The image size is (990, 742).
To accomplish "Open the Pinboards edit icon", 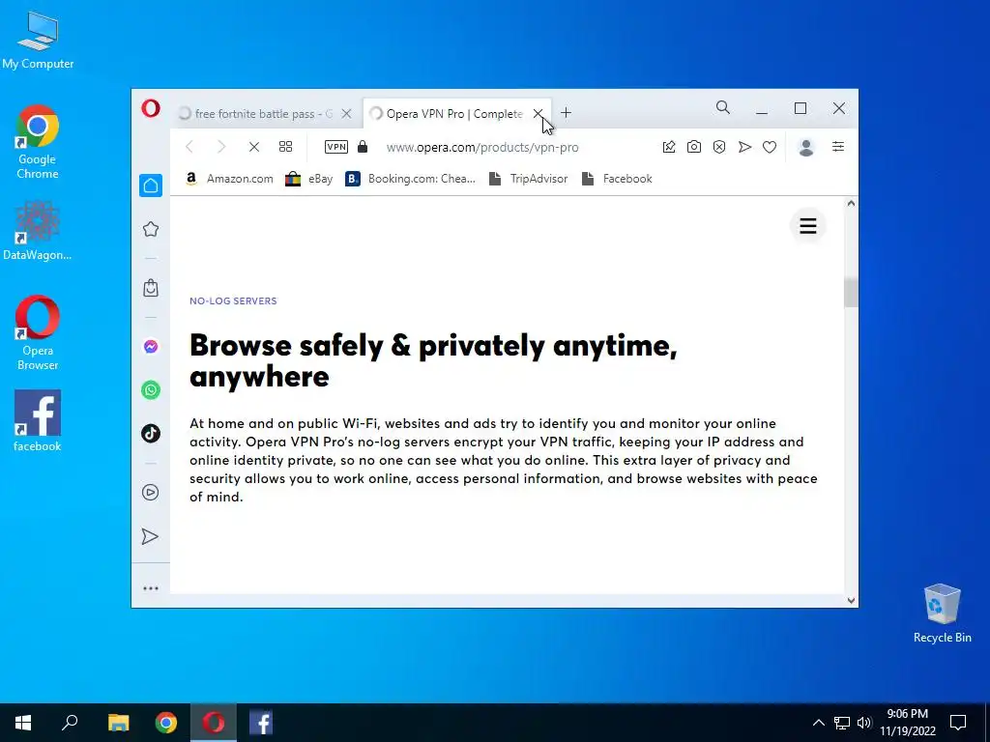I will [669, 147].
